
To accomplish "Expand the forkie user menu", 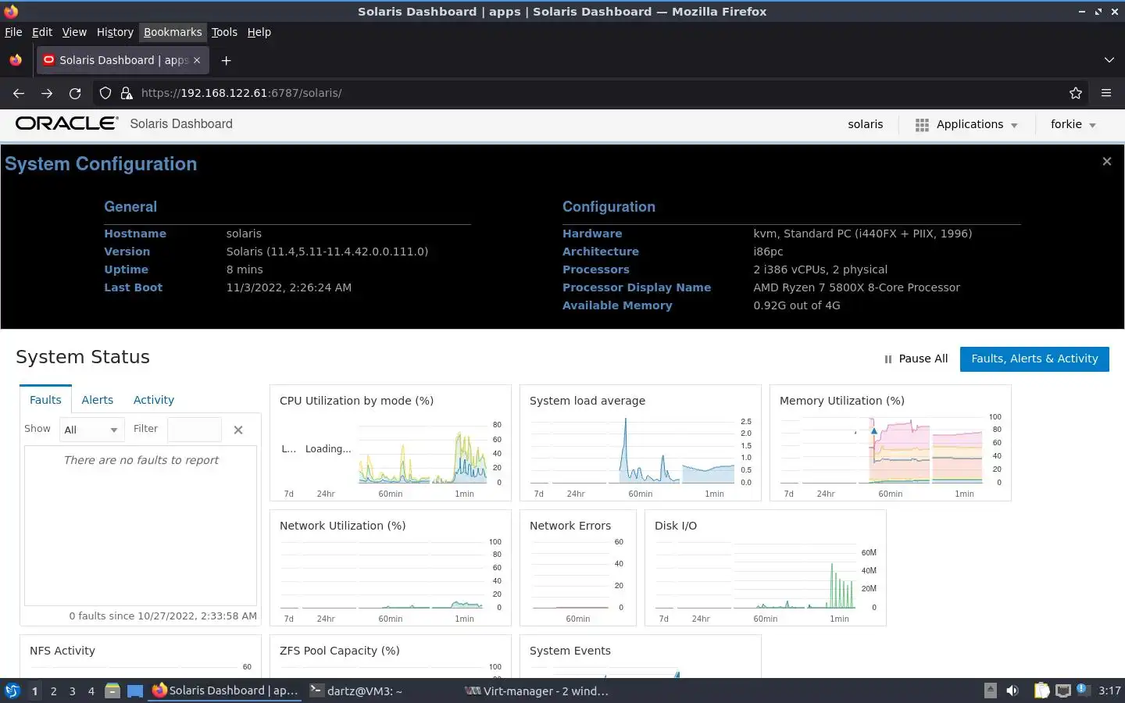I will 1073,124.
